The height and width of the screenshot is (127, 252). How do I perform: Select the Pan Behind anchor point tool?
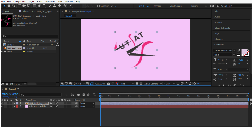point(29,6)
